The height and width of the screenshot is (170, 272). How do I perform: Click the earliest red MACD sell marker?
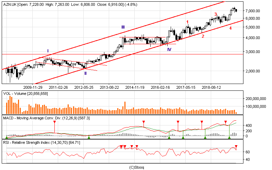pyautogui.click(x=54, y=122)
